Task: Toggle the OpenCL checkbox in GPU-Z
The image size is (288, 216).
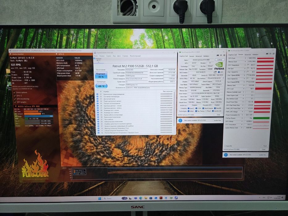Action: click(188, 108)
